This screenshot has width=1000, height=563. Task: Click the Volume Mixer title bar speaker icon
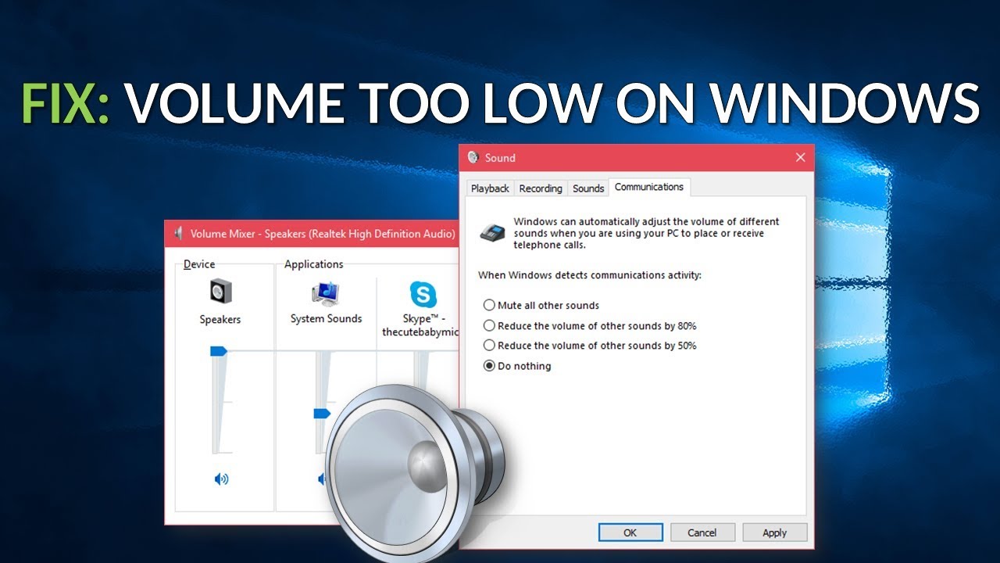tap(178, 233)
